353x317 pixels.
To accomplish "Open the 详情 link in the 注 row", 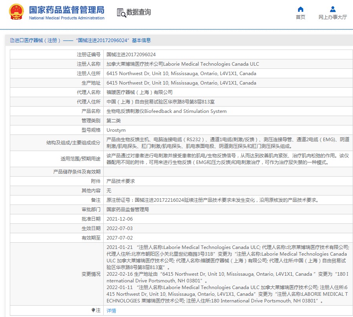I will tap(111, 311).
